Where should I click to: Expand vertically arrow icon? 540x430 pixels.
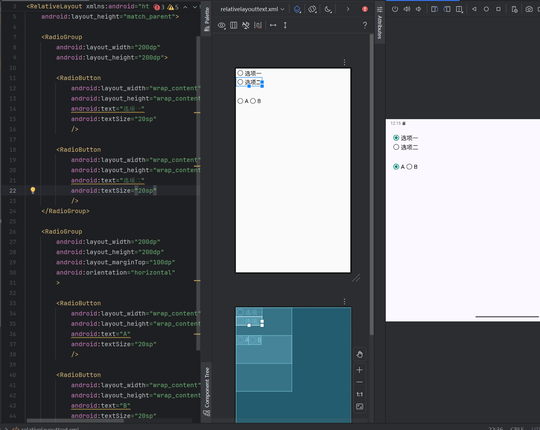coord(285,25)
